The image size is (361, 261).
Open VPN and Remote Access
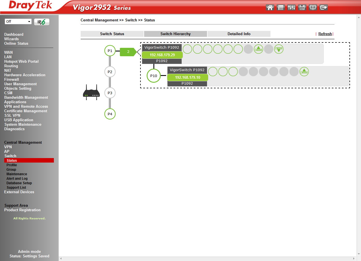26,106
